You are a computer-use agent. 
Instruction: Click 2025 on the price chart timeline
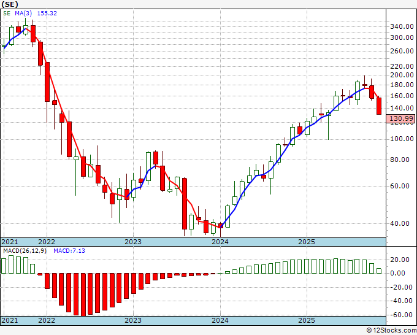307,242
